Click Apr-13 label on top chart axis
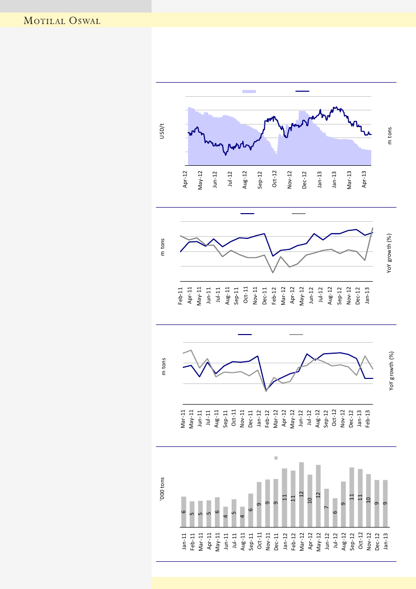Screen dimensions: 416x589 click(x=366, y=179)
